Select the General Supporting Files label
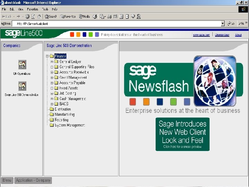This screenshot has width=249, height=187. point(77,67)
